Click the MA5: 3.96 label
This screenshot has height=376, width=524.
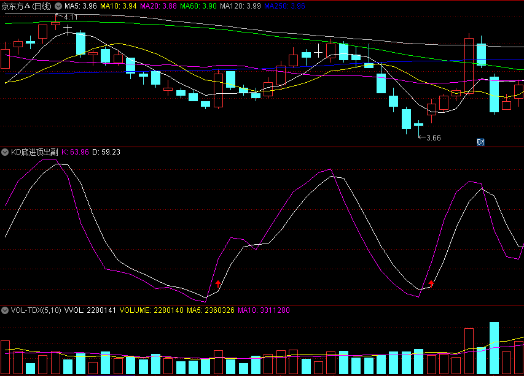click(x=80, y=6)
